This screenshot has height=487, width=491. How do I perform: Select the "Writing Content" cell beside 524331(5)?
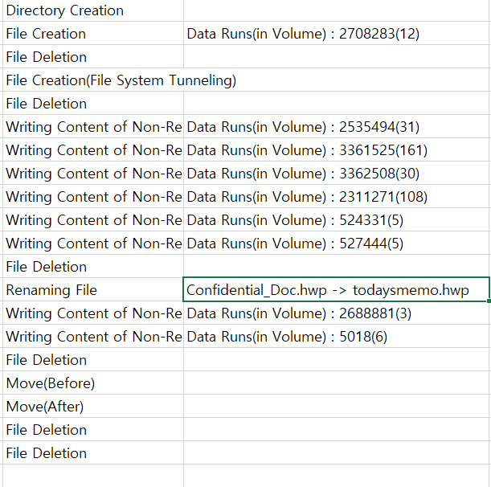click(x=93, y=220)
